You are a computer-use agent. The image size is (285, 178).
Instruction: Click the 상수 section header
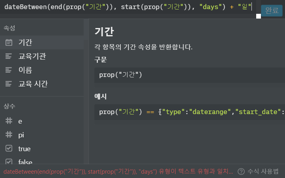click(x=9, y=106)
